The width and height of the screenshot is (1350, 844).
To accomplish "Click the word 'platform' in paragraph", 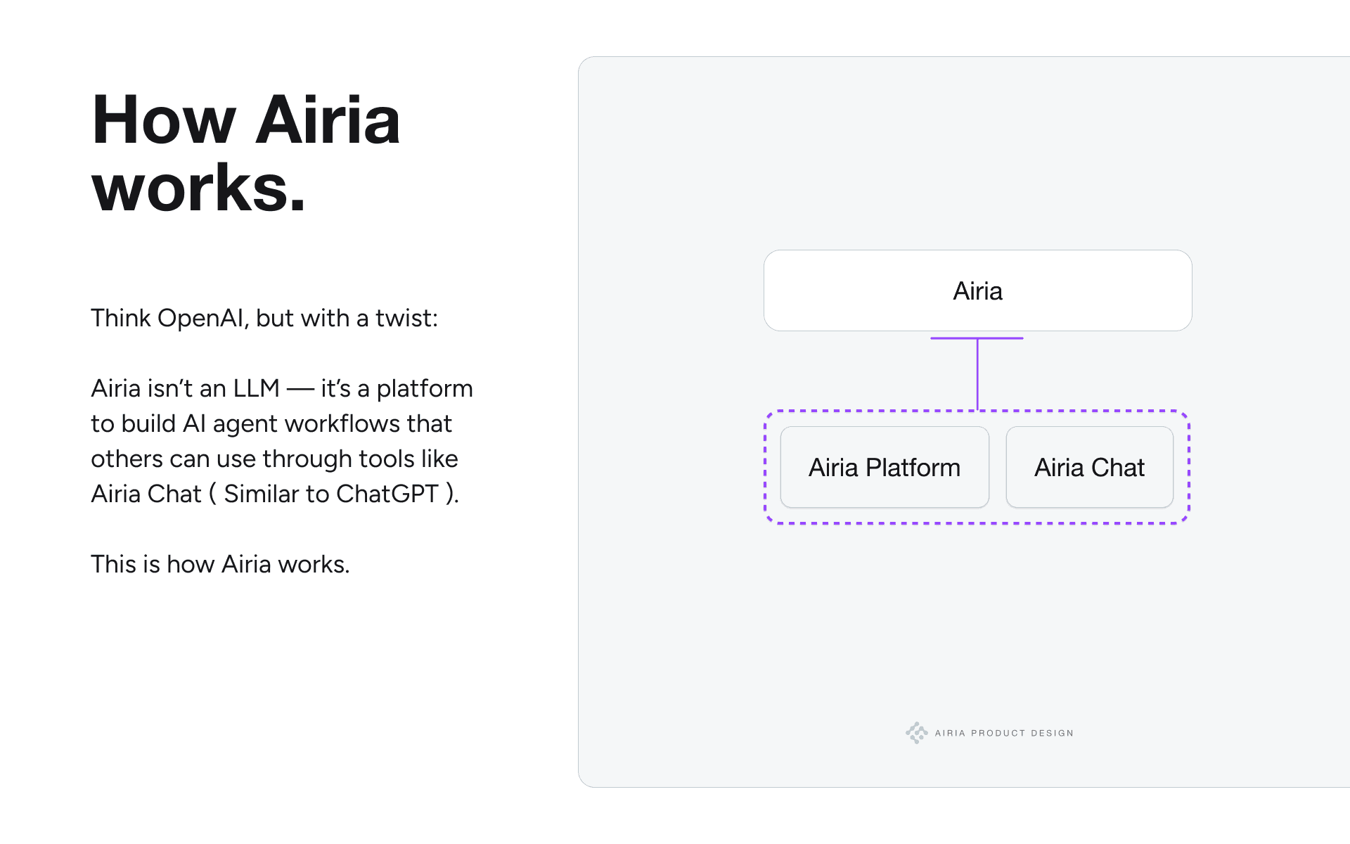I will tap(425, 388).
